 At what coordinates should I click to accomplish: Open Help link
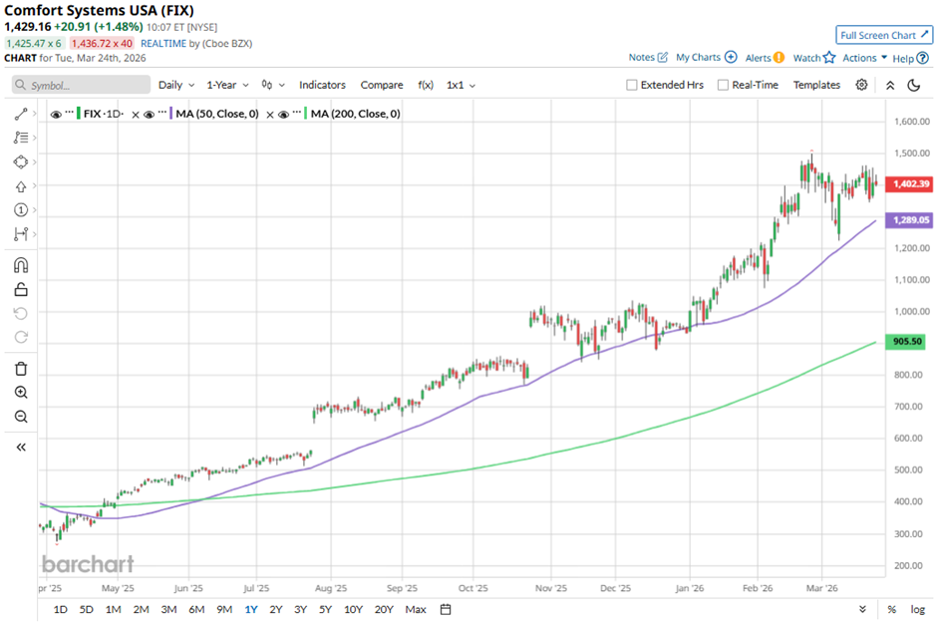(x=910, y=58)
